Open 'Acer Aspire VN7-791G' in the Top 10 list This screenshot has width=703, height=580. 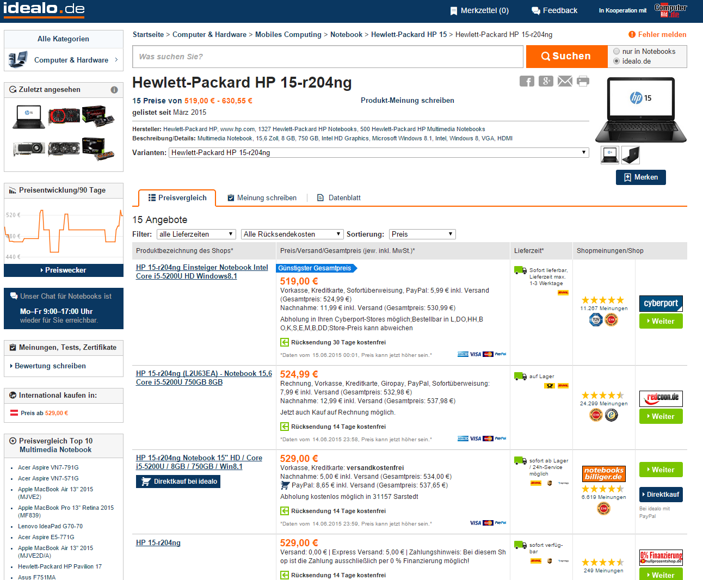tap(48, 467)
